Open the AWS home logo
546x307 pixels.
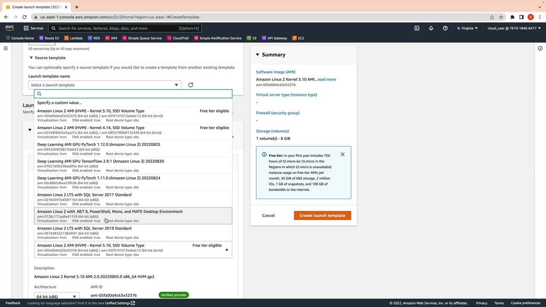pyautogui.click(x=9, y=28)
